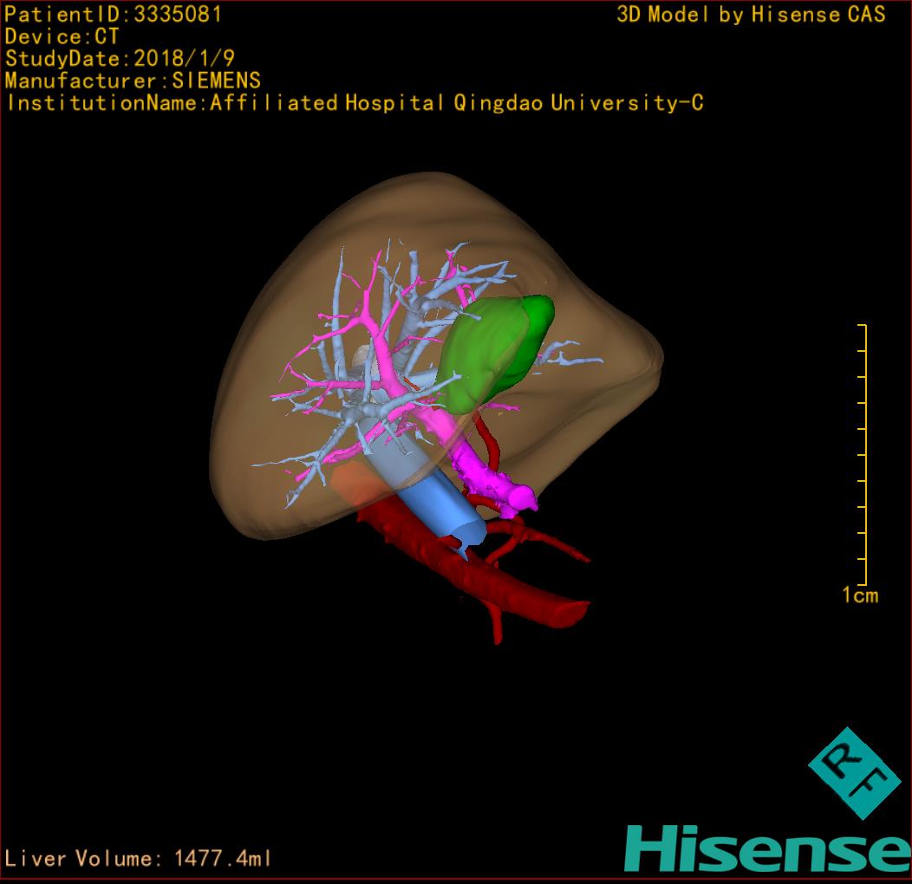Click the 3D Model by Hisense CAS text

pyautogui.click(x=751, y=15)
